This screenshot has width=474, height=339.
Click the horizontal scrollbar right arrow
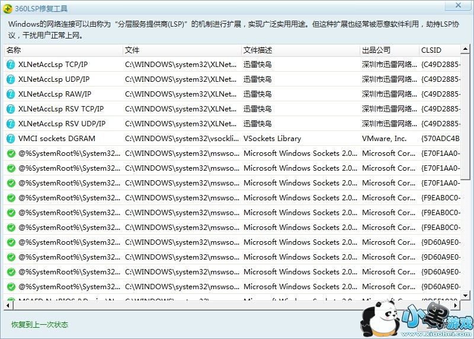(x=456, y=305)
